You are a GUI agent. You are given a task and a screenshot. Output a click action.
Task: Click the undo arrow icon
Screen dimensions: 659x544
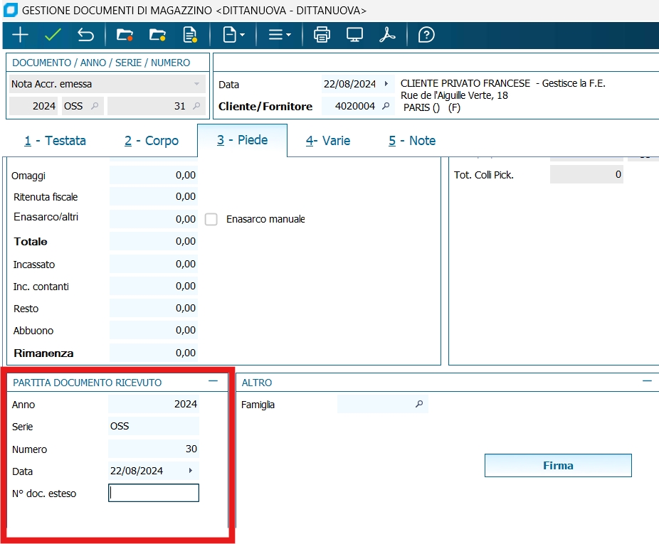point(85,35)
